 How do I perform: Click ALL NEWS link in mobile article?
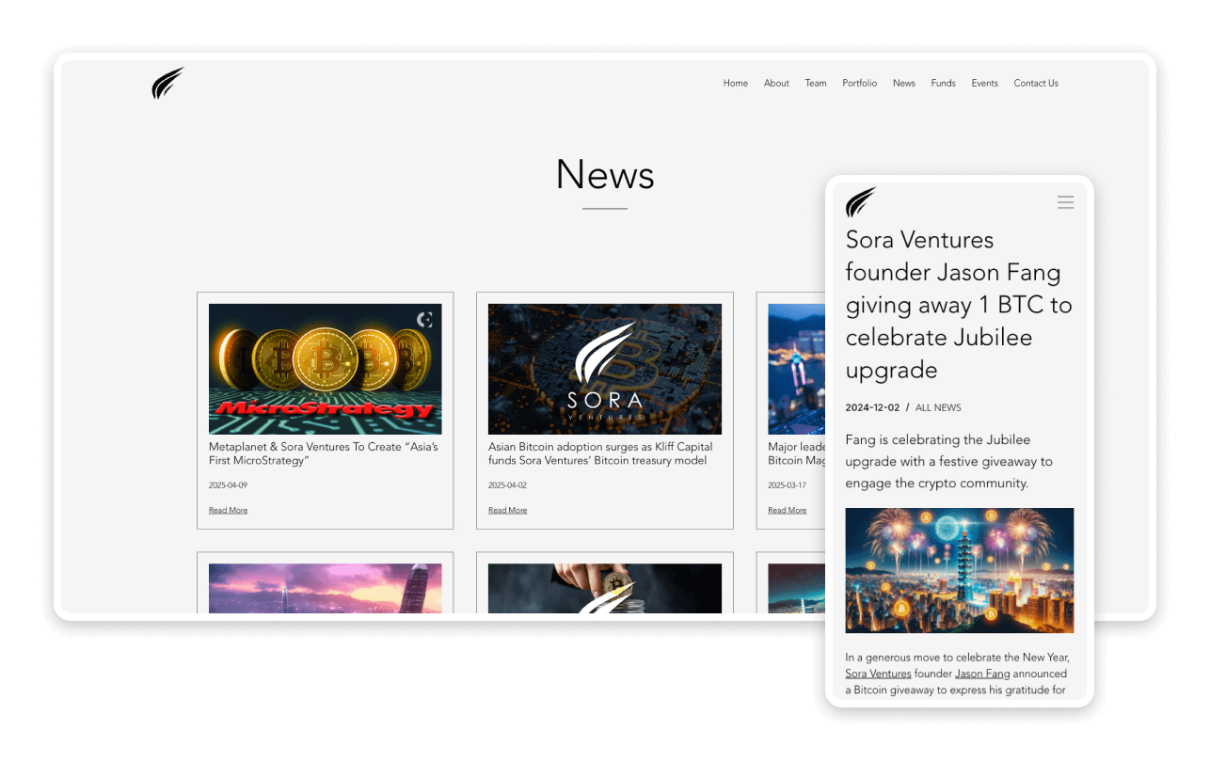(x=938, y=407)
